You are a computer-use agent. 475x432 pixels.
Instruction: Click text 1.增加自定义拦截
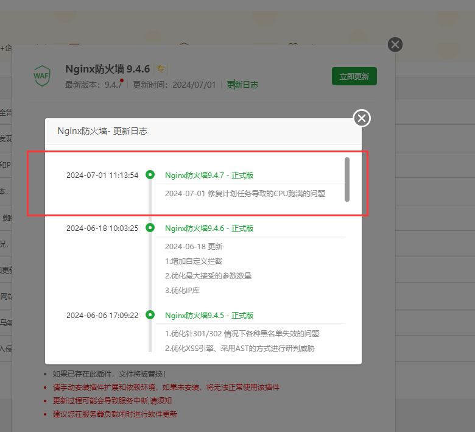[x=194, y=261]
